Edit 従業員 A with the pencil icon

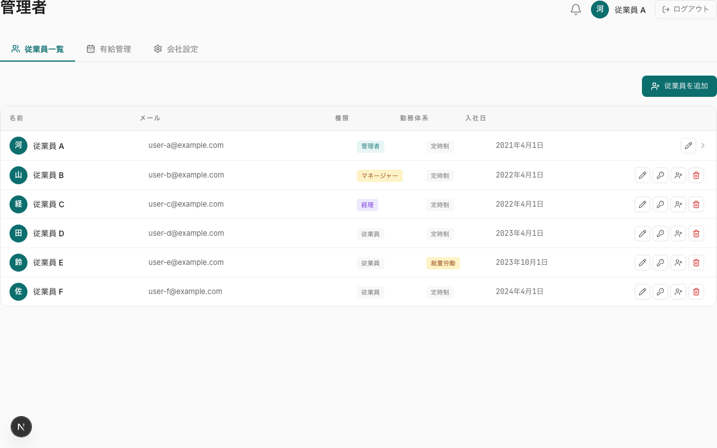pyautogui.click(x=688, y=146)
